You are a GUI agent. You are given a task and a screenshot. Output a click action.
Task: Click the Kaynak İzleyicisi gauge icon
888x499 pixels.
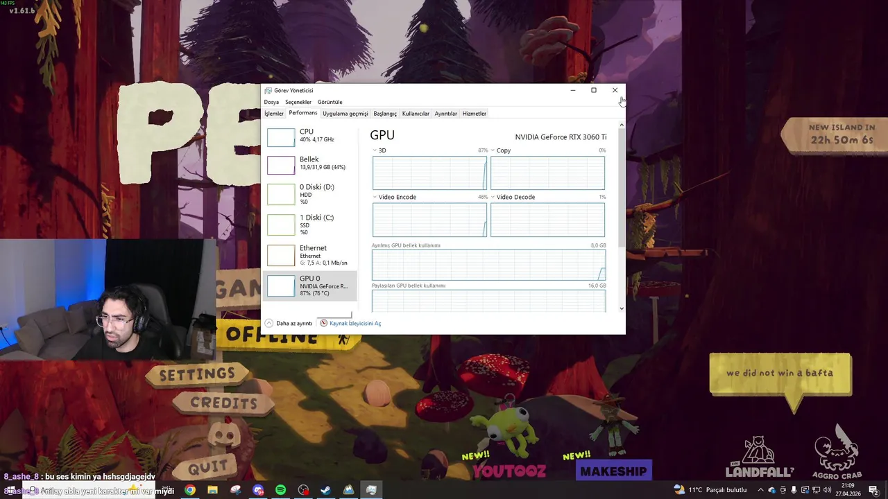pos(323,323)
